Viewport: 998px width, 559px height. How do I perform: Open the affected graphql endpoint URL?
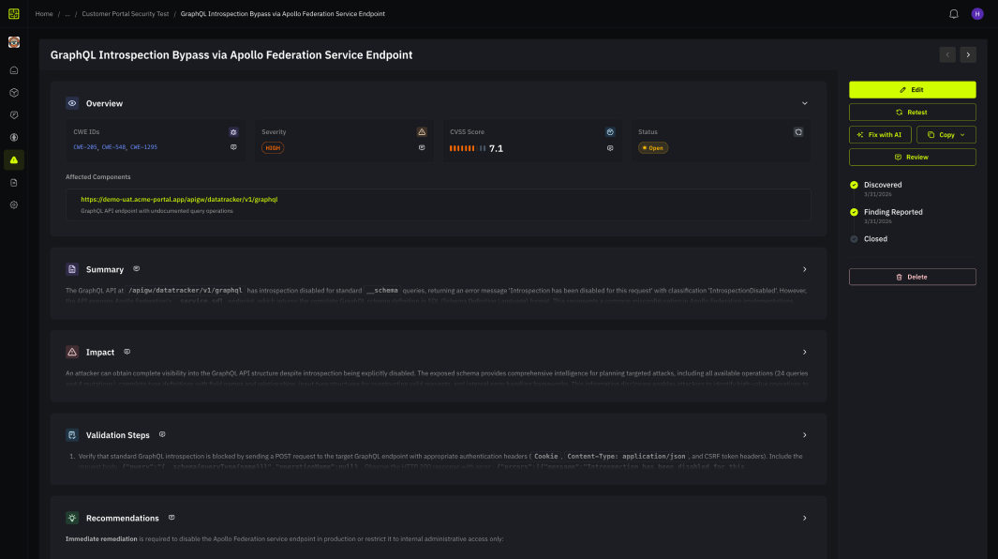179,200
